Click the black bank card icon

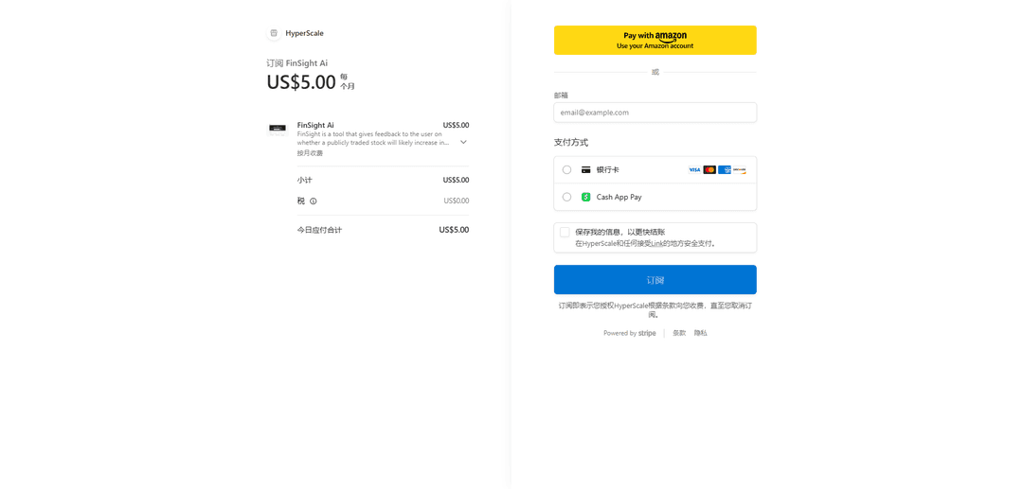pyautogui.click(x=586, y=170)
